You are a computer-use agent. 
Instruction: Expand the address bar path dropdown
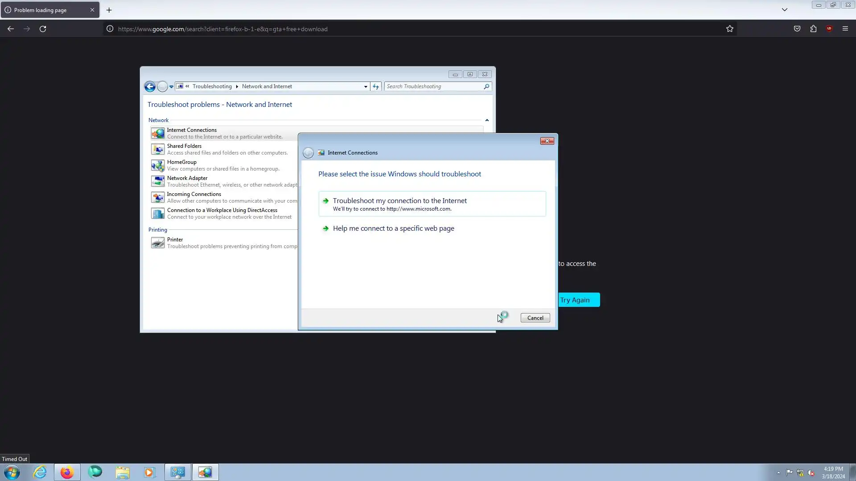click(366, 86)
